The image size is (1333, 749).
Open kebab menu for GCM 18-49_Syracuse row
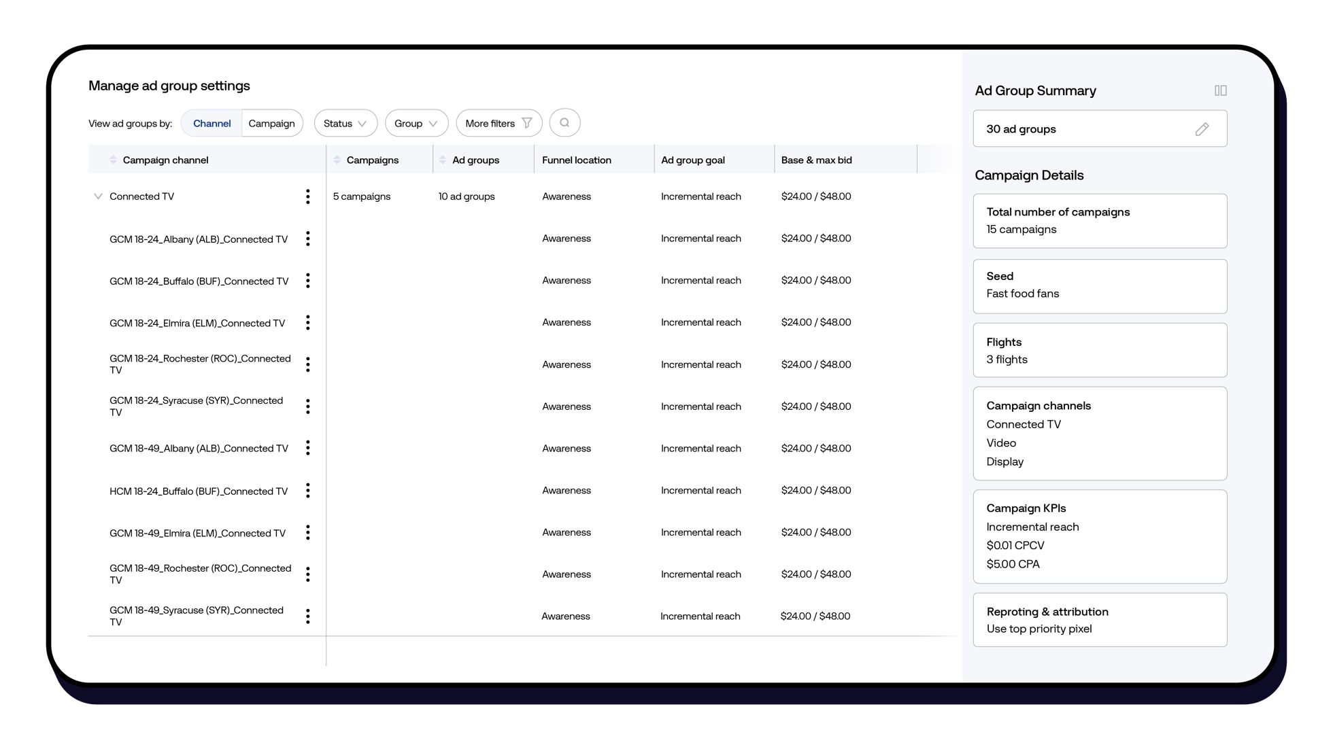click(x=308, y=616)
